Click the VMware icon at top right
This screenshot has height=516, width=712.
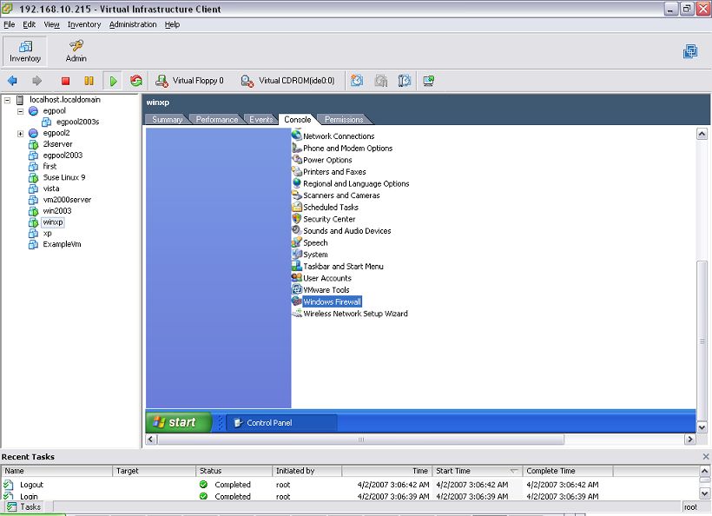tap(690, 51)
